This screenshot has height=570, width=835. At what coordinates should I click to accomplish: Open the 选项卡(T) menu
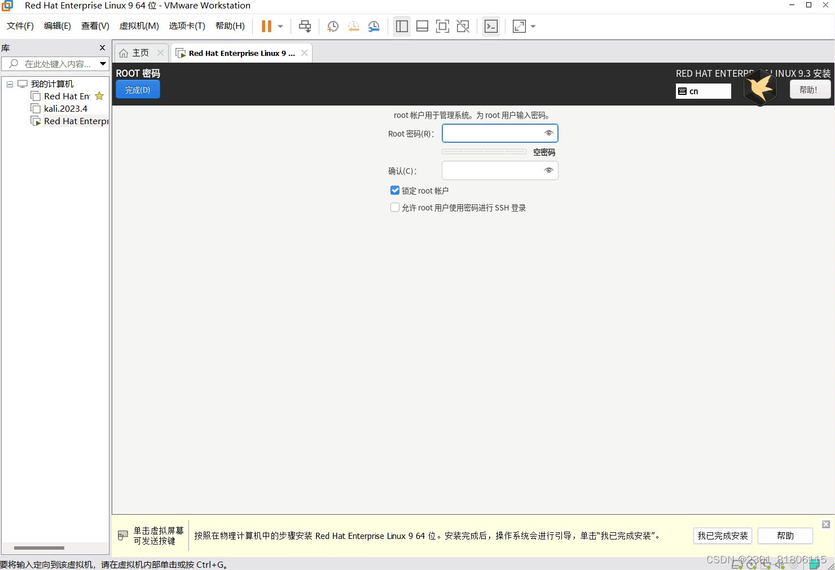pos(187,26)
